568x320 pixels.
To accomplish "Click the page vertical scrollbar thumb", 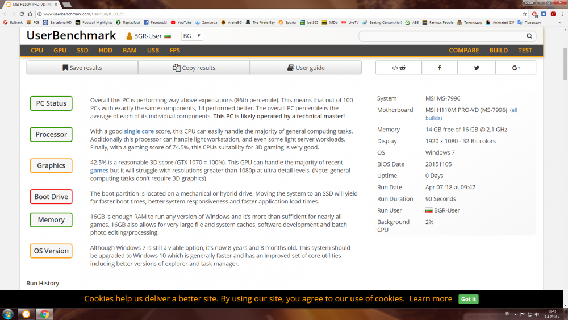I will pyautogui.click(x=565, y=64).
